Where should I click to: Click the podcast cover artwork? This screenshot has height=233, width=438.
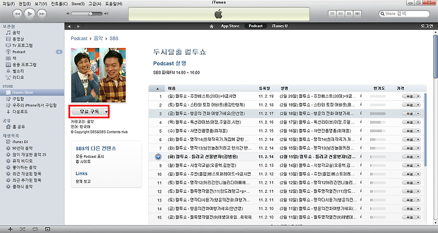99,75
